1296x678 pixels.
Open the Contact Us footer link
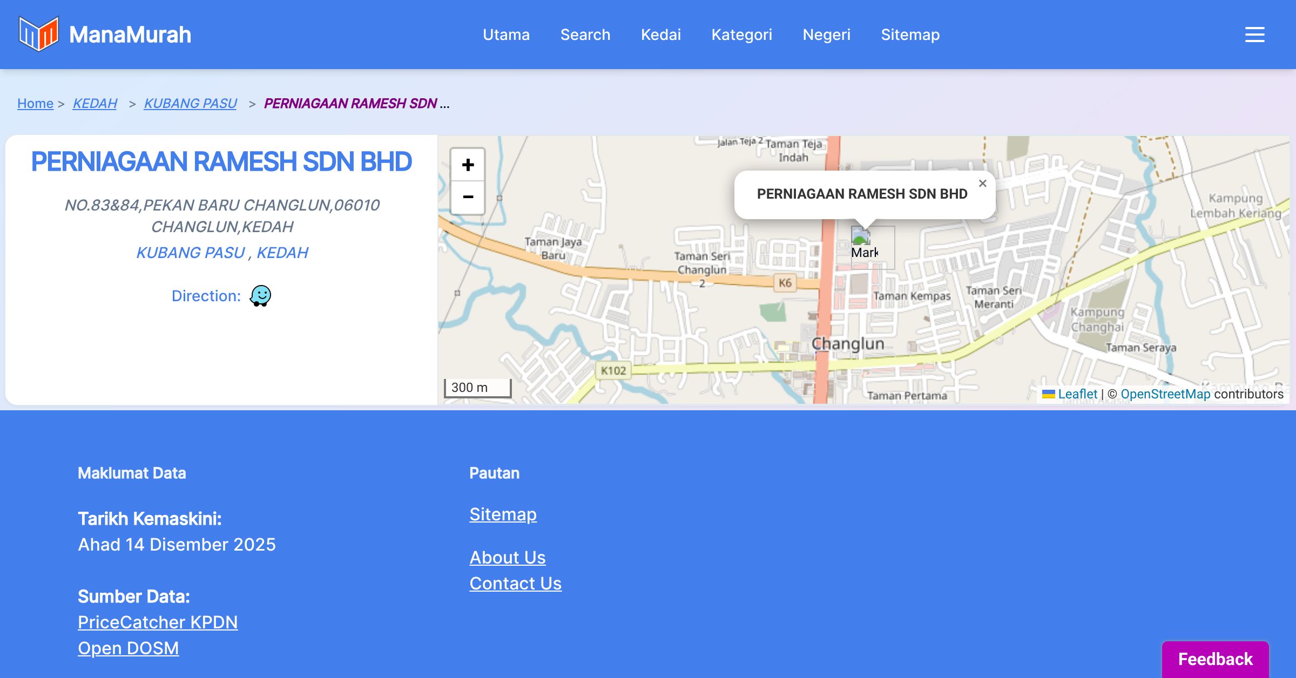pos(515,584)
